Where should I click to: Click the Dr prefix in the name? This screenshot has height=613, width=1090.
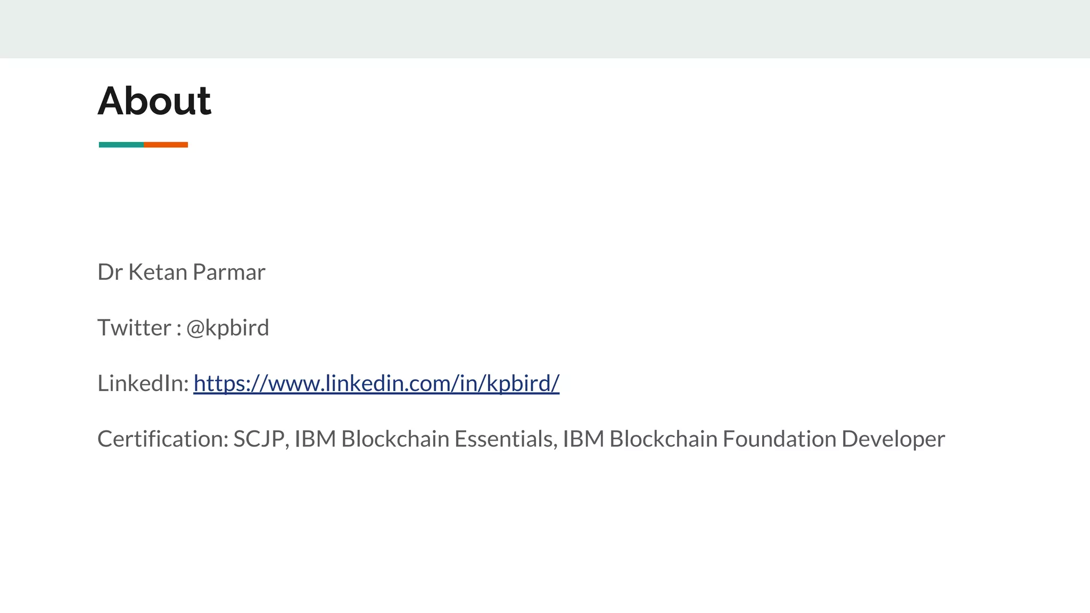point(110,272)
